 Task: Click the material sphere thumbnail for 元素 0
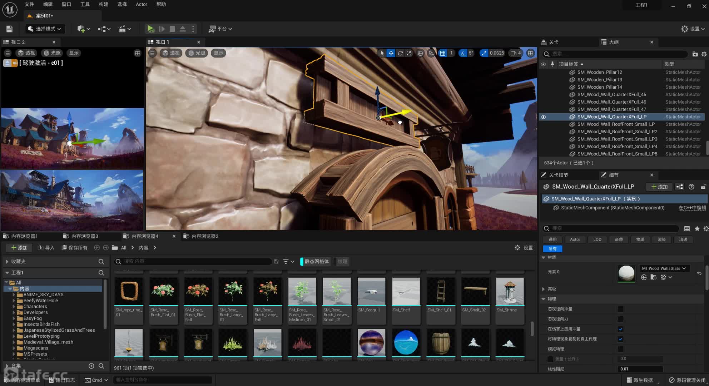pos(626,273)
